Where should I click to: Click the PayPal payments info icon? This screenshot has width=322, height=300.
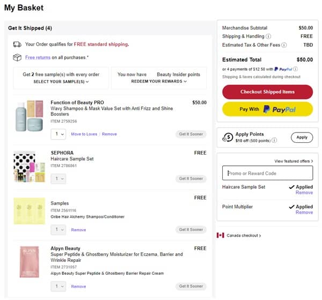[296, 69]
